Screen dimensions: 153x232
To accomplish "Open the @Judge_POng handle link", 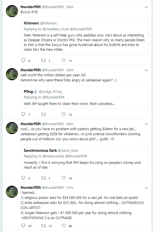I will (x=50, y=92).
